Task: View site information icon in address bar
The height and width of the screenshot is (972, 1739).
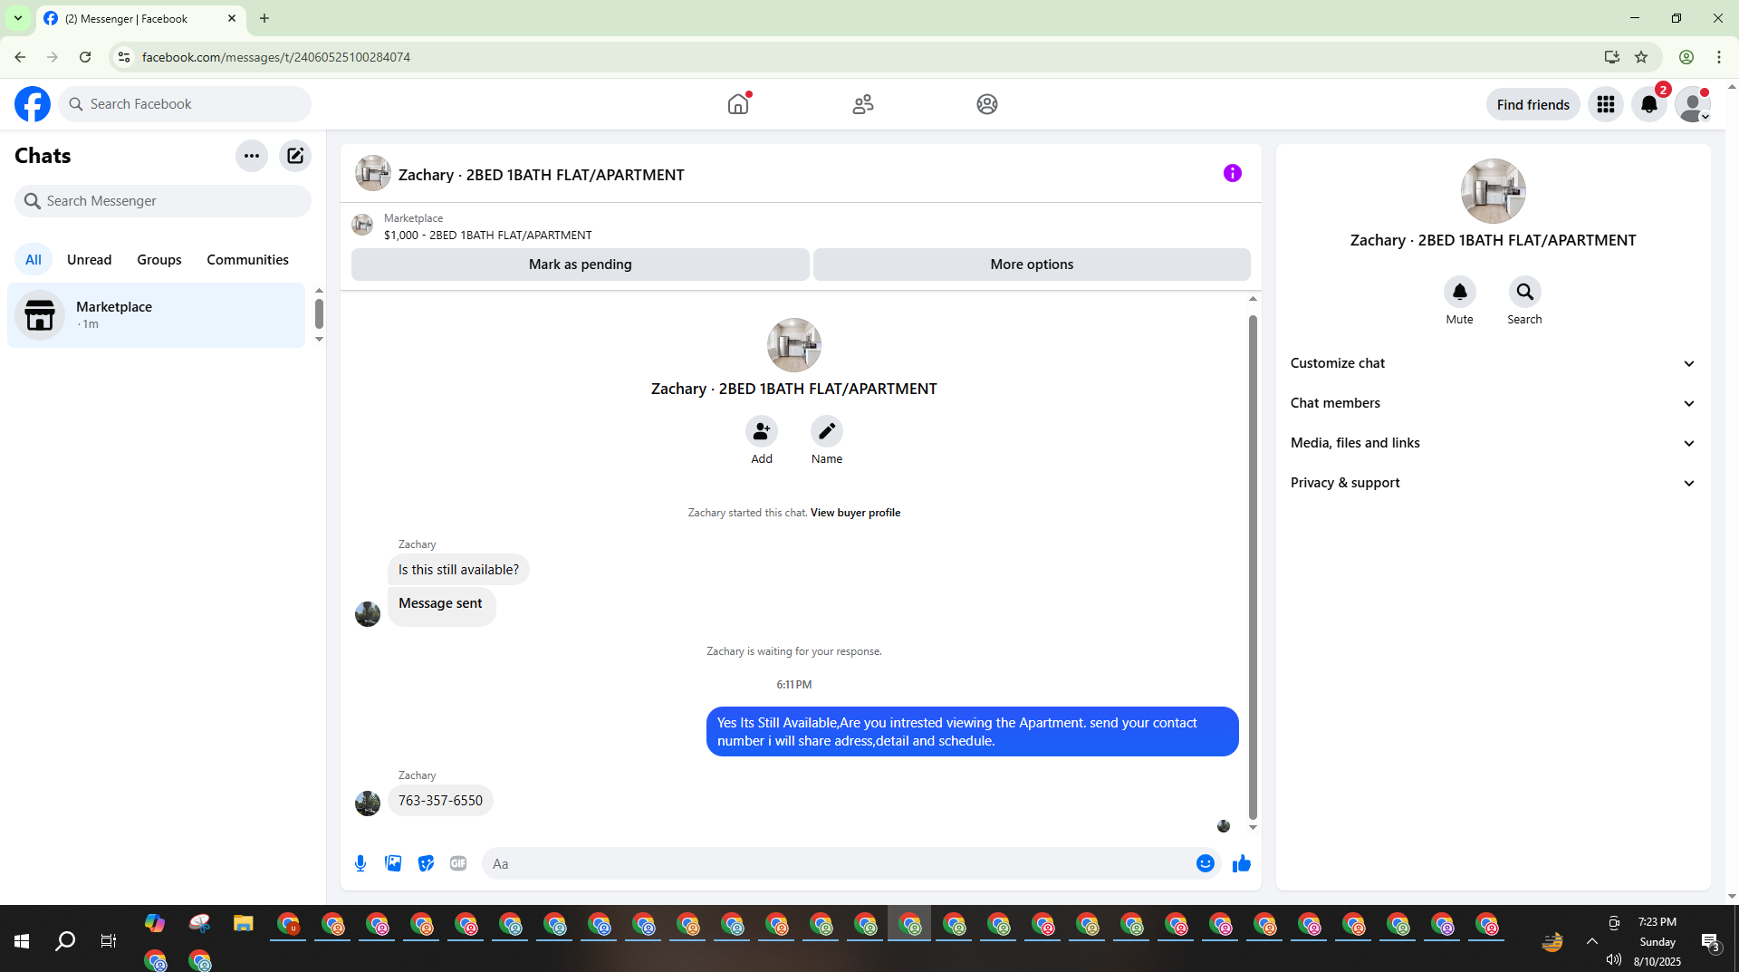Action: [x=124, y=57]
